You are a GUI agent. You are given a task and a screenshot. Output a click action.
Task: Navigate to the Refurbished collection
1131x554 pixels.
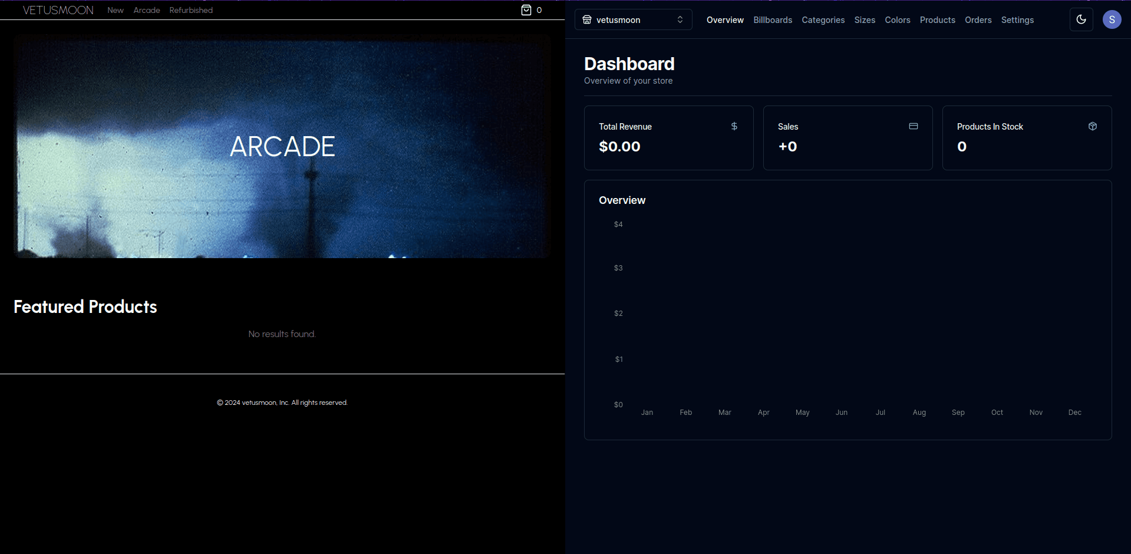[190, 10]
